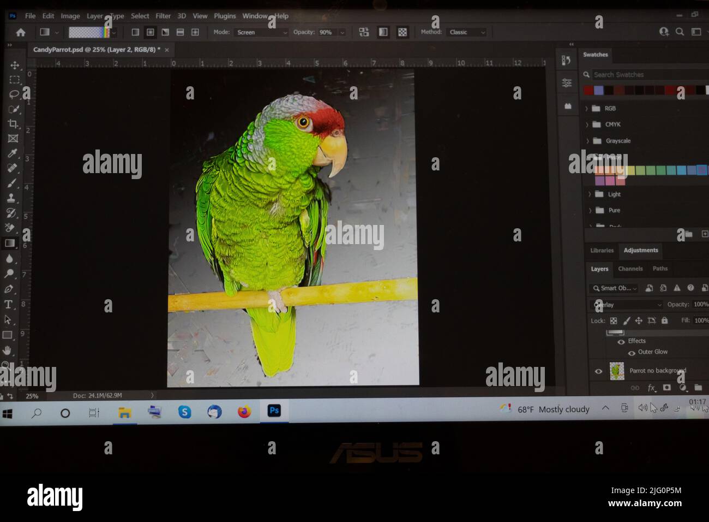Choose Radial Gradient style
The height and width of the screenshot is (522, 709).
pyautogui.click(x=150, y=32)
